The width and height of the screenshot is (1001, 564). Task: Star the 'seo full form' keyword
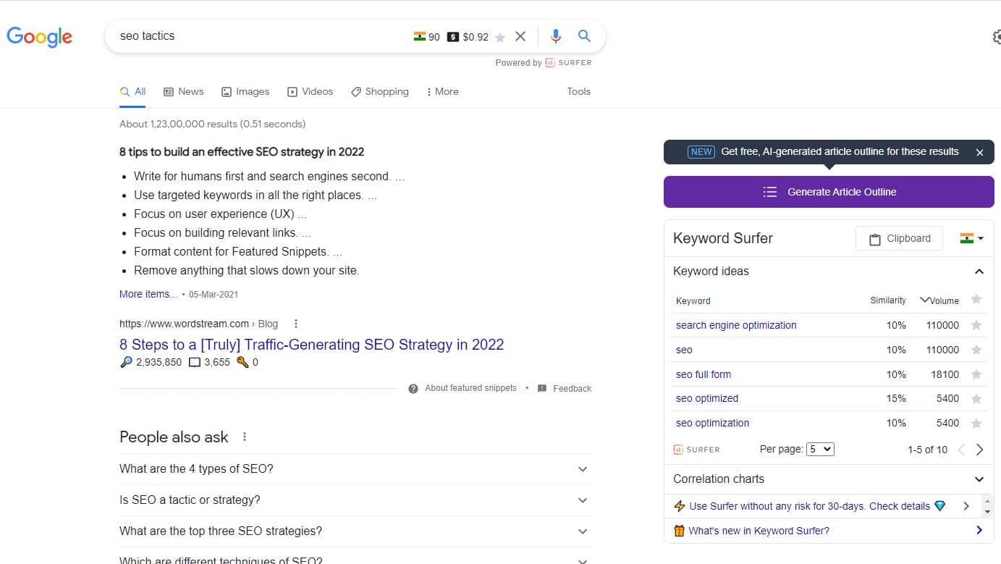coord(976,374)
